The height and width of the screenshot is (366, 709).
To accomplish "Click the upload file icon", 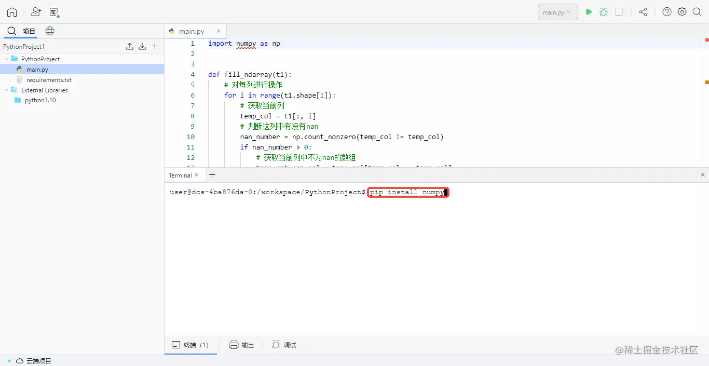I will 130,46.
